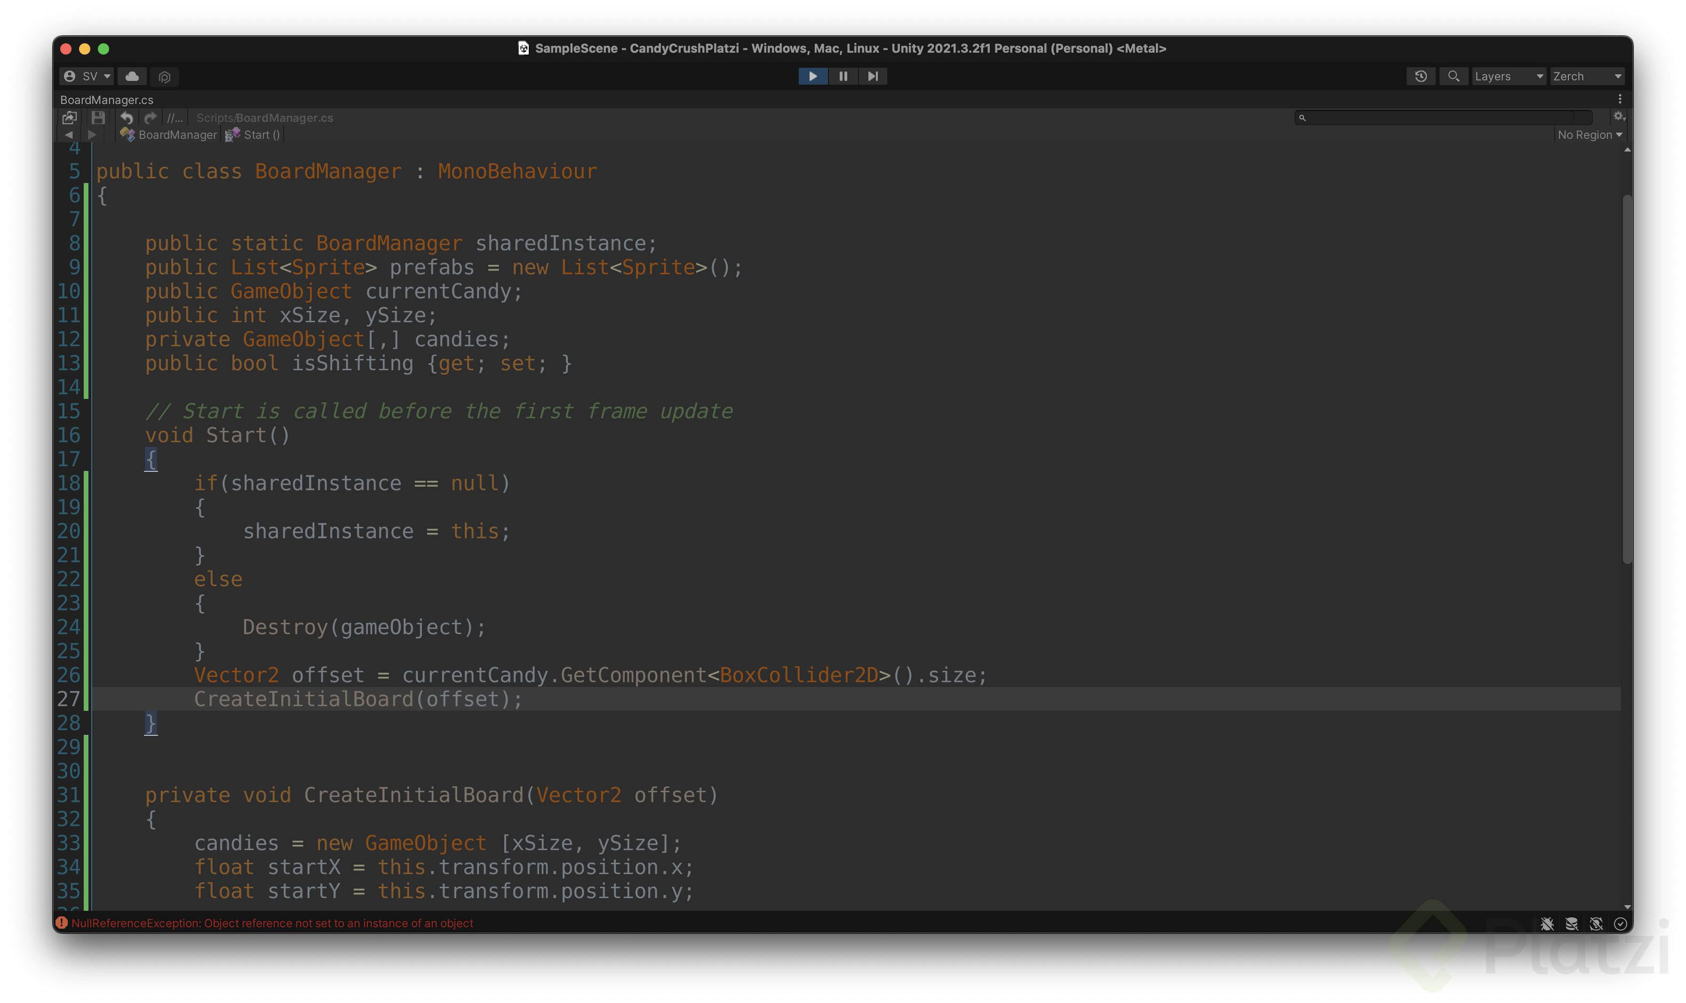Toggle the debug mode bug icon
This screenshot has height=1003, width=1686.
(1547, 923)
